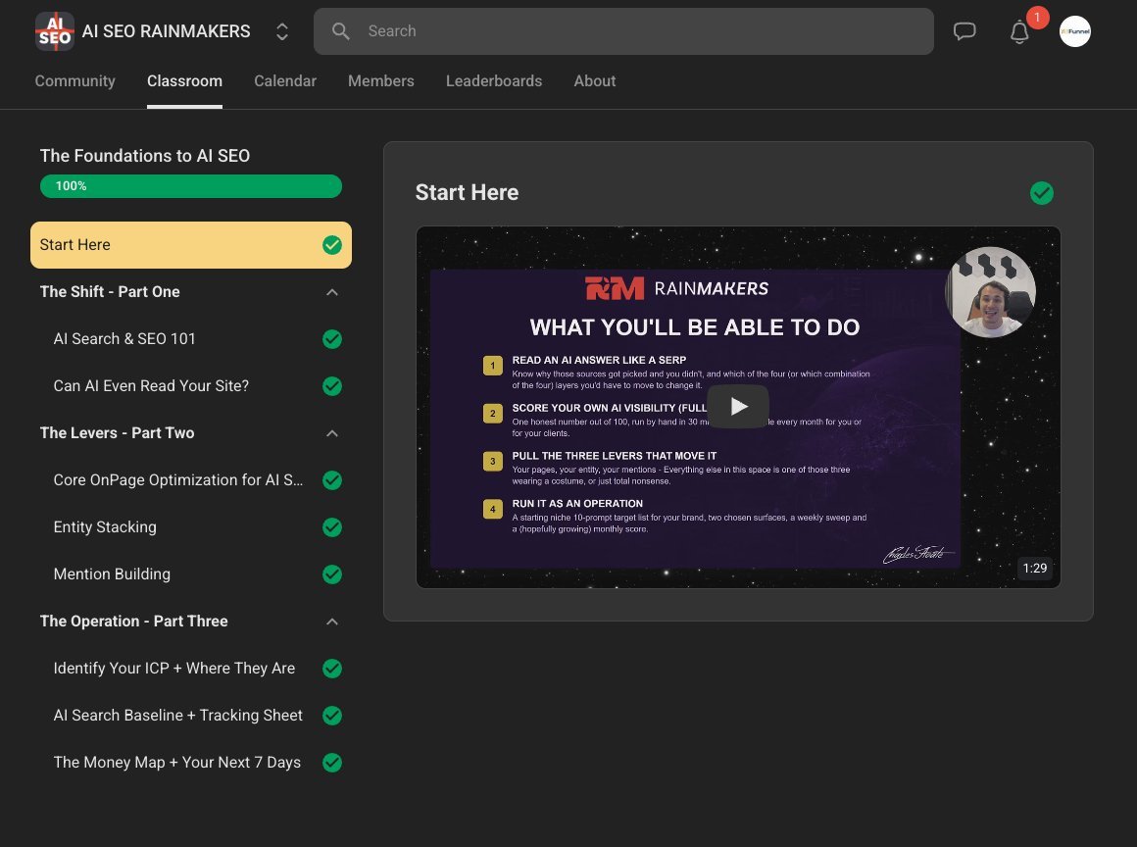View the Leaderboards tab
Image resolution: width=1137 pixels, height=847 pixels.
tap(494, 81)
